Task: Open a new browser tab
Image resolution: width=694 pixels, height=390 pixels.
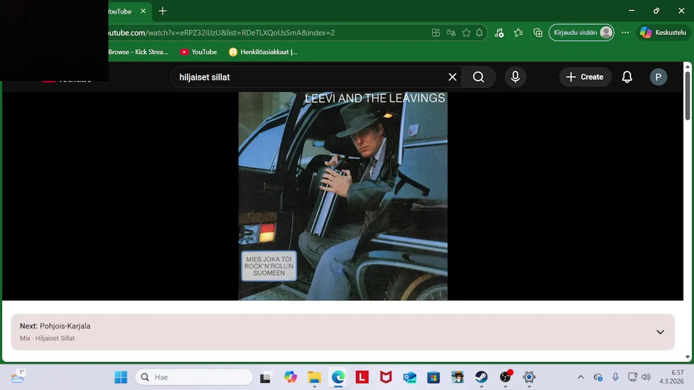Action: point(163,11)
